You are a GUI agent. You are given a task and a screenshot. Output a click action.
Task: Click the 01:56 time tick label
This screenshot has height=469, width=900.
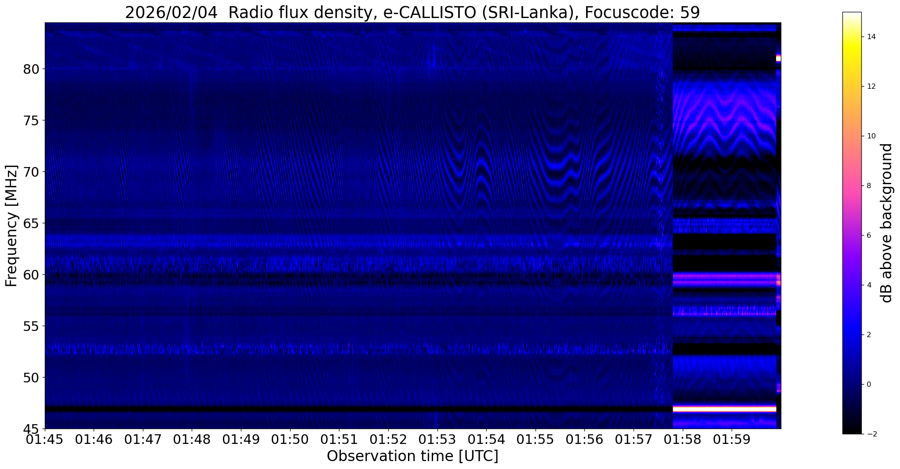point(584,439)
